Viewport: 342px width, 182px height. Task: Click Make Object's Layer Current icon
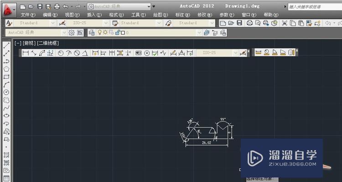click(206, 33)
